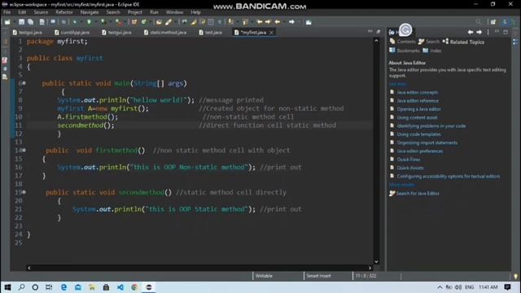This screenshot has height=293, width=521.
Task: Click the Forward navigation arrow in toolbar
Action: [291, 22]
